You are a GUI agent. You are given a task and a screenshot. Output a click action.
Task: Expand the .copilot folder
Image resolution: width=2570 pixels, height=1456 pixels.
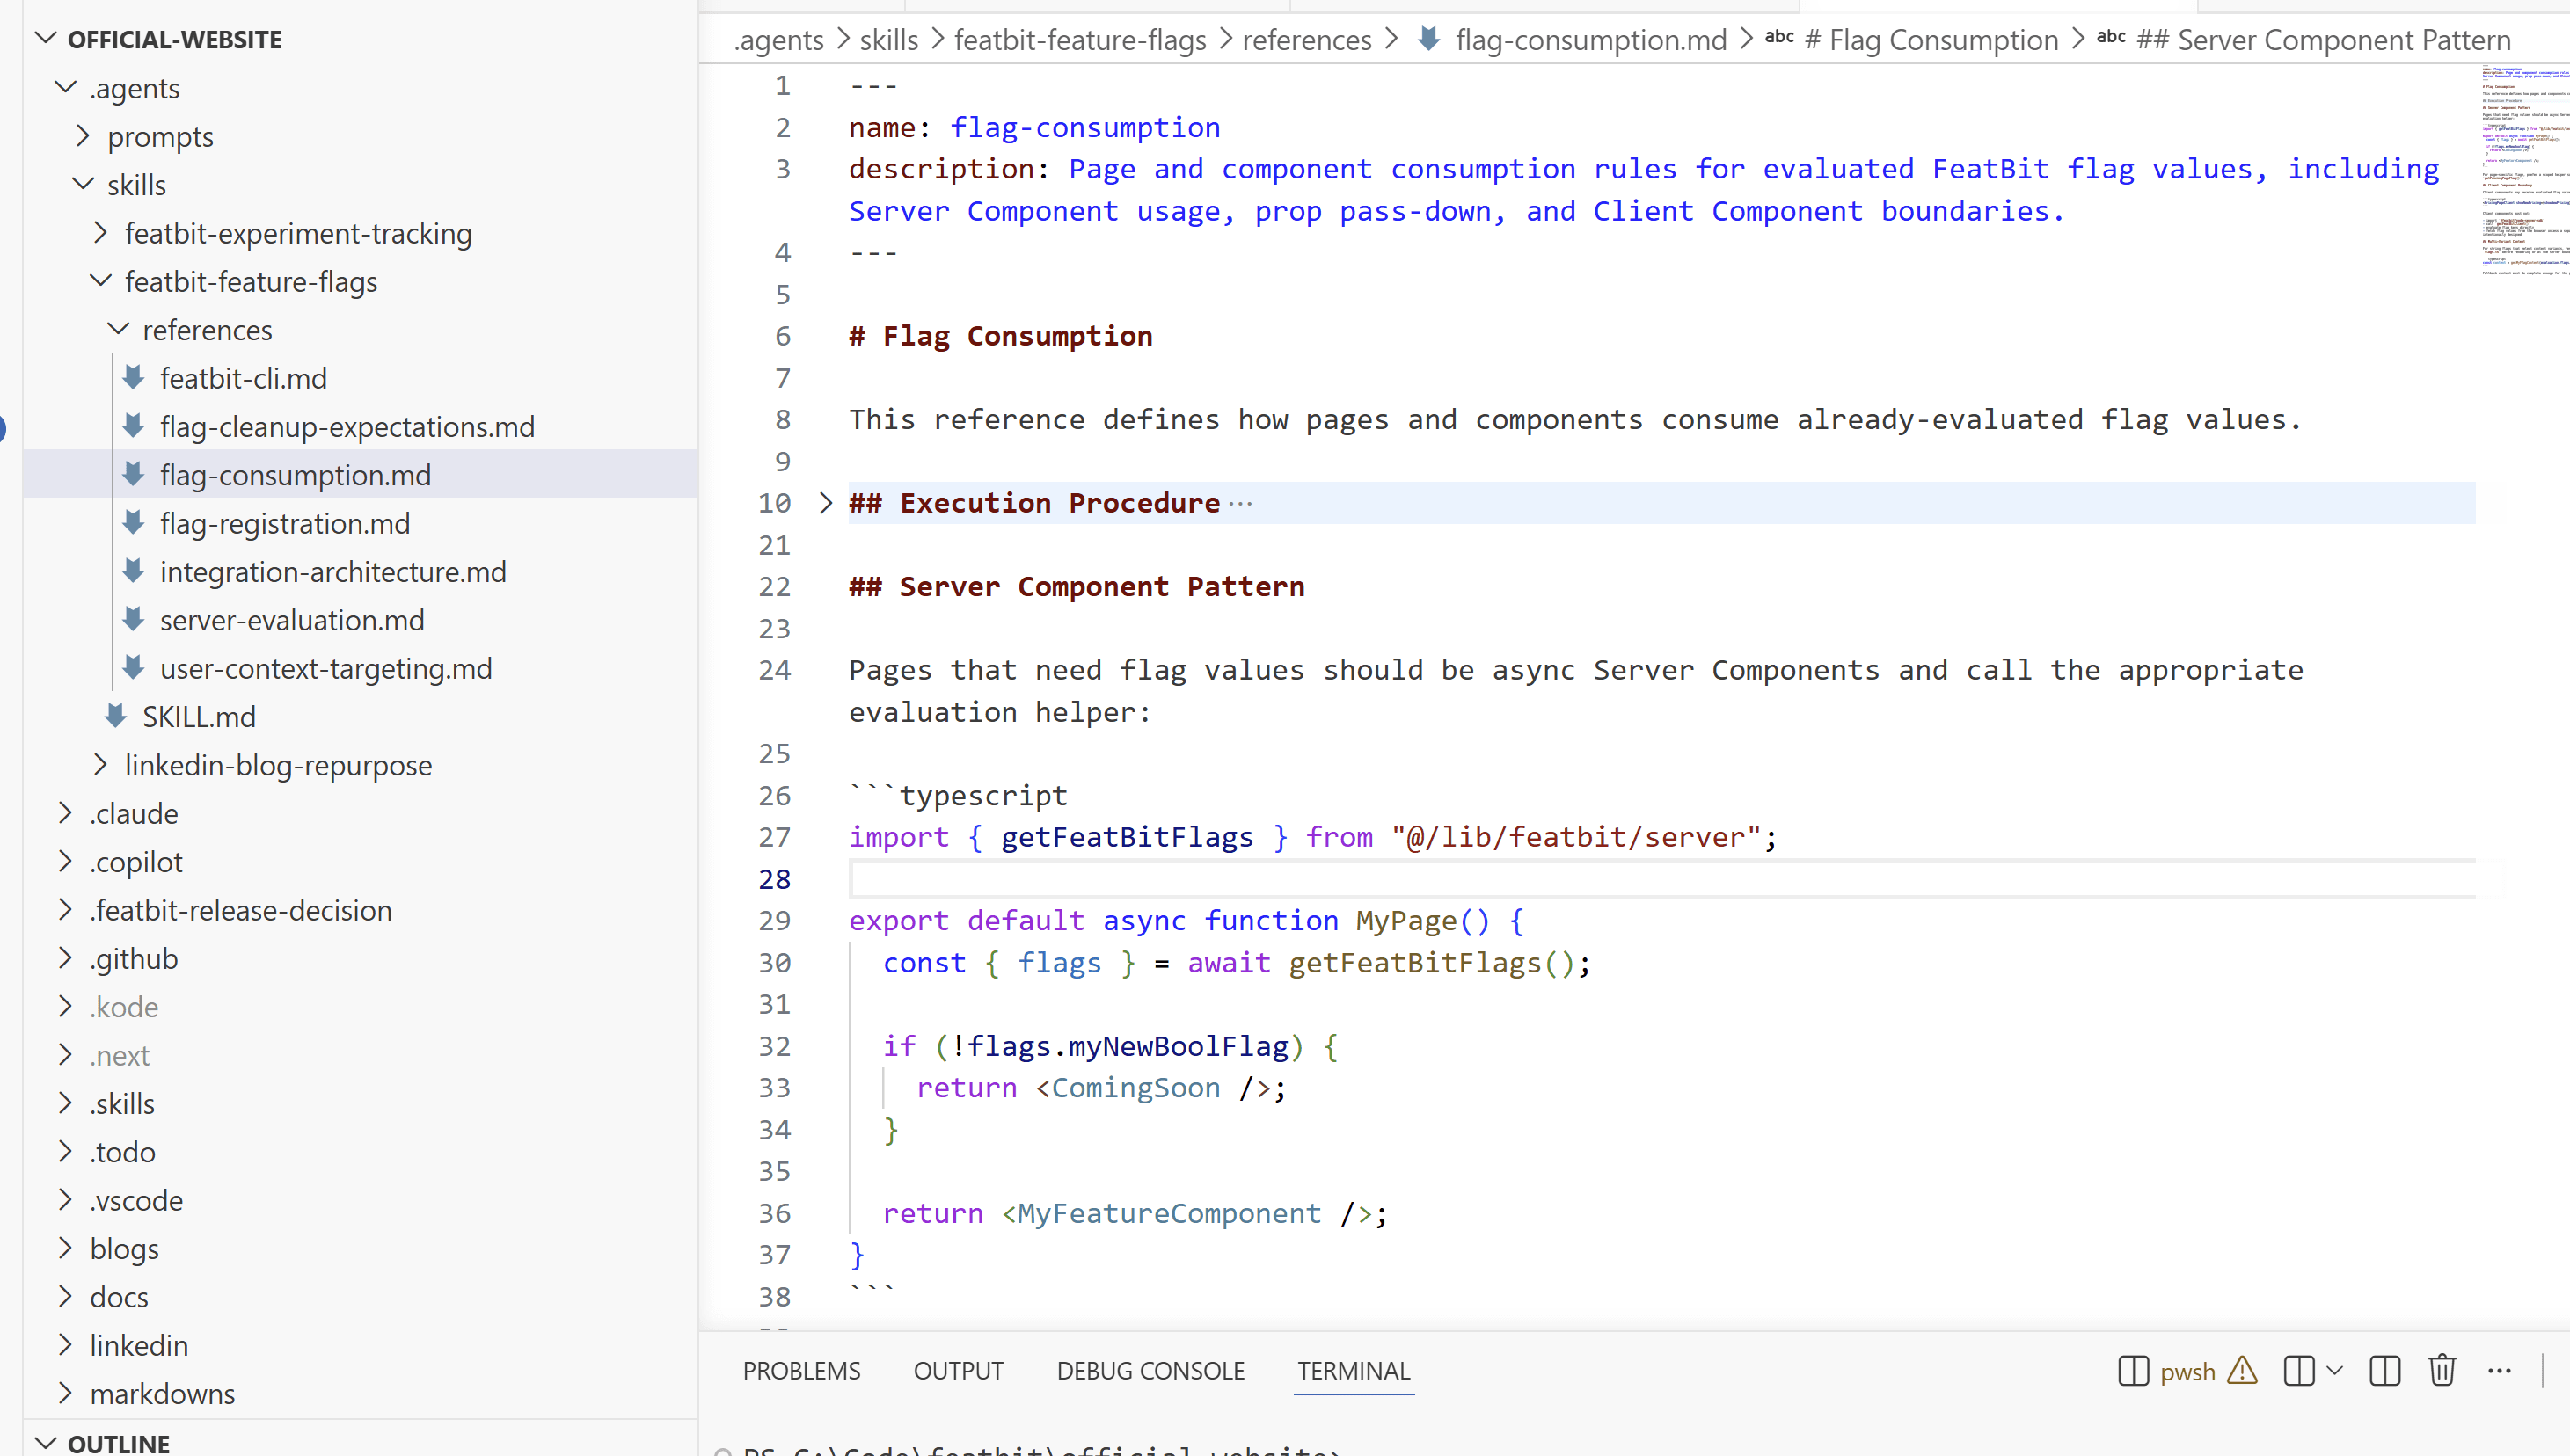[x=66, y=861]
